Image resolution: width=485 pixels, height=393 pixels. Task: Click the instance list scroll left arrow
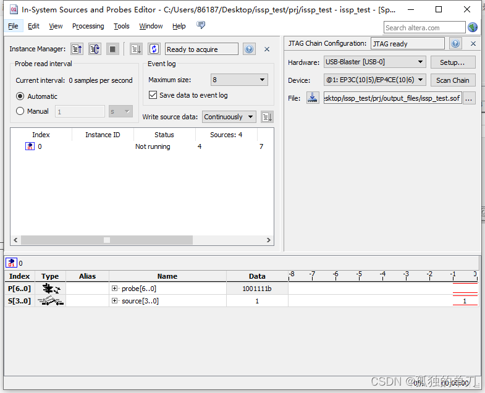pos(15,240)
